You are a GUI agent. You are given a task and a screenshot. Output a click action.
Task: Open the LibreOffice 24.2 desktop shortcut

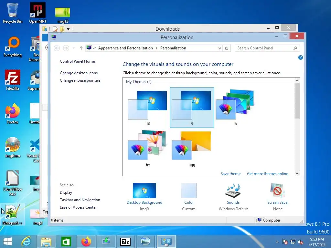coord(13,183)
